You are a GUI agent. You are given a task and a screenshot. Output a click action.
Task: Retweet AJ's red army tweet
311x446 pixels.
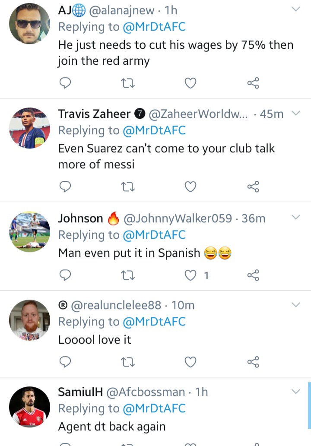(127, 82)
